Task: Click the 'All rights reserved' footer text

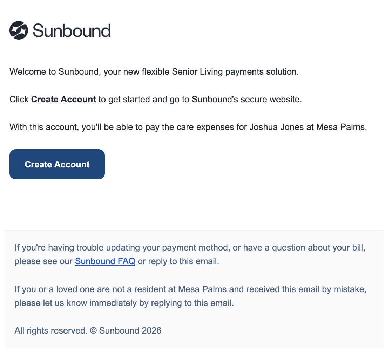Action: point(50,330)
